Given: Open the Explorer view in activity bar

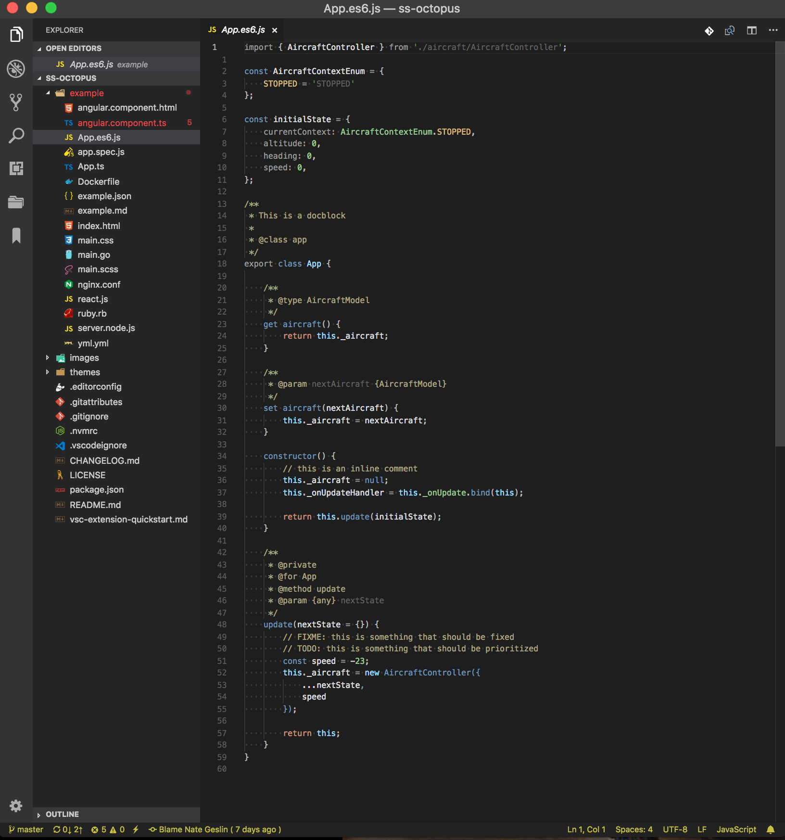Looking at the screenshot, I should click(16, 35).
